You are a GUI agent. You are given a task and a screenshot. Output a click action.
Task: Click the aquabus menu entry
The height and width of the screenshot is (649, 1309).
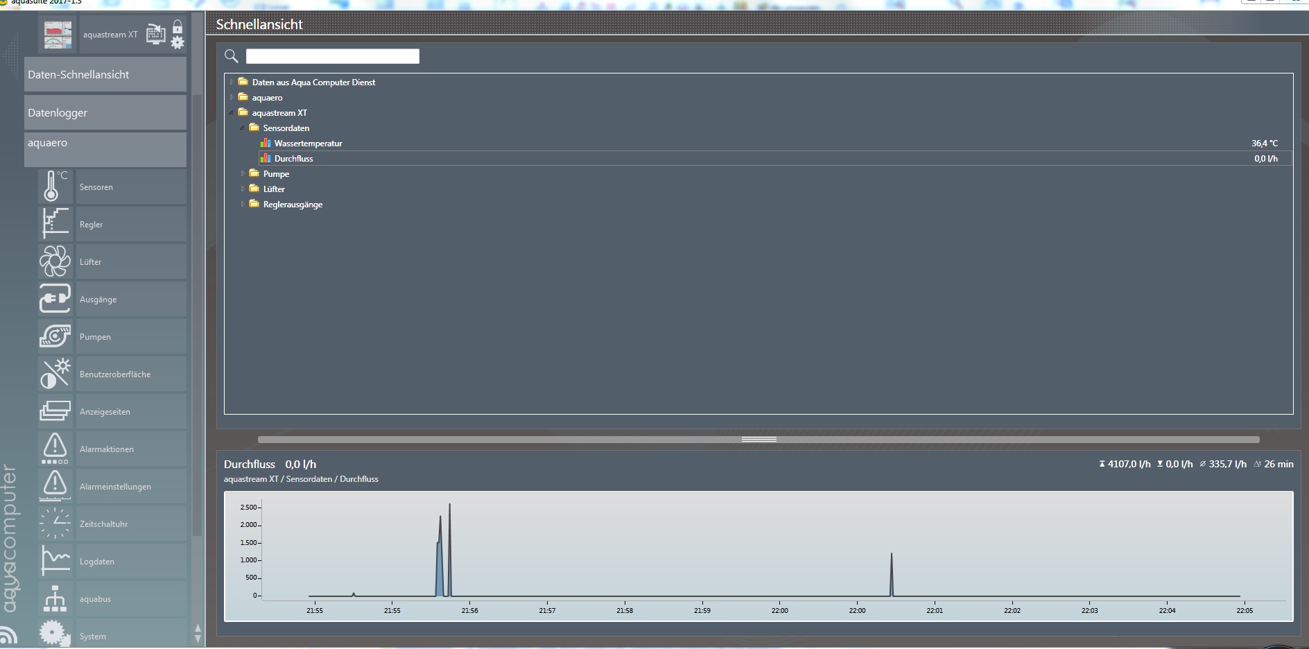click(x=95, y=599)
